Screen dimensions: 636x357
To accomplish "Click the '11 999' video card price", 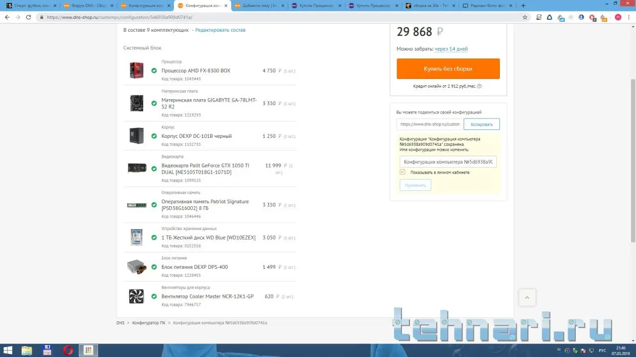I will tap(273, 165).
